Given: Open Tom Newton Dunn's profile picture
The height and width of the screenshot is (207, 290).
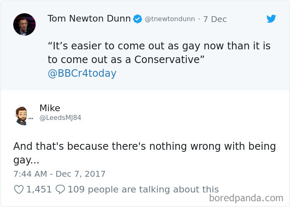Looking at the screenshot, I should [x=24, y=24].
